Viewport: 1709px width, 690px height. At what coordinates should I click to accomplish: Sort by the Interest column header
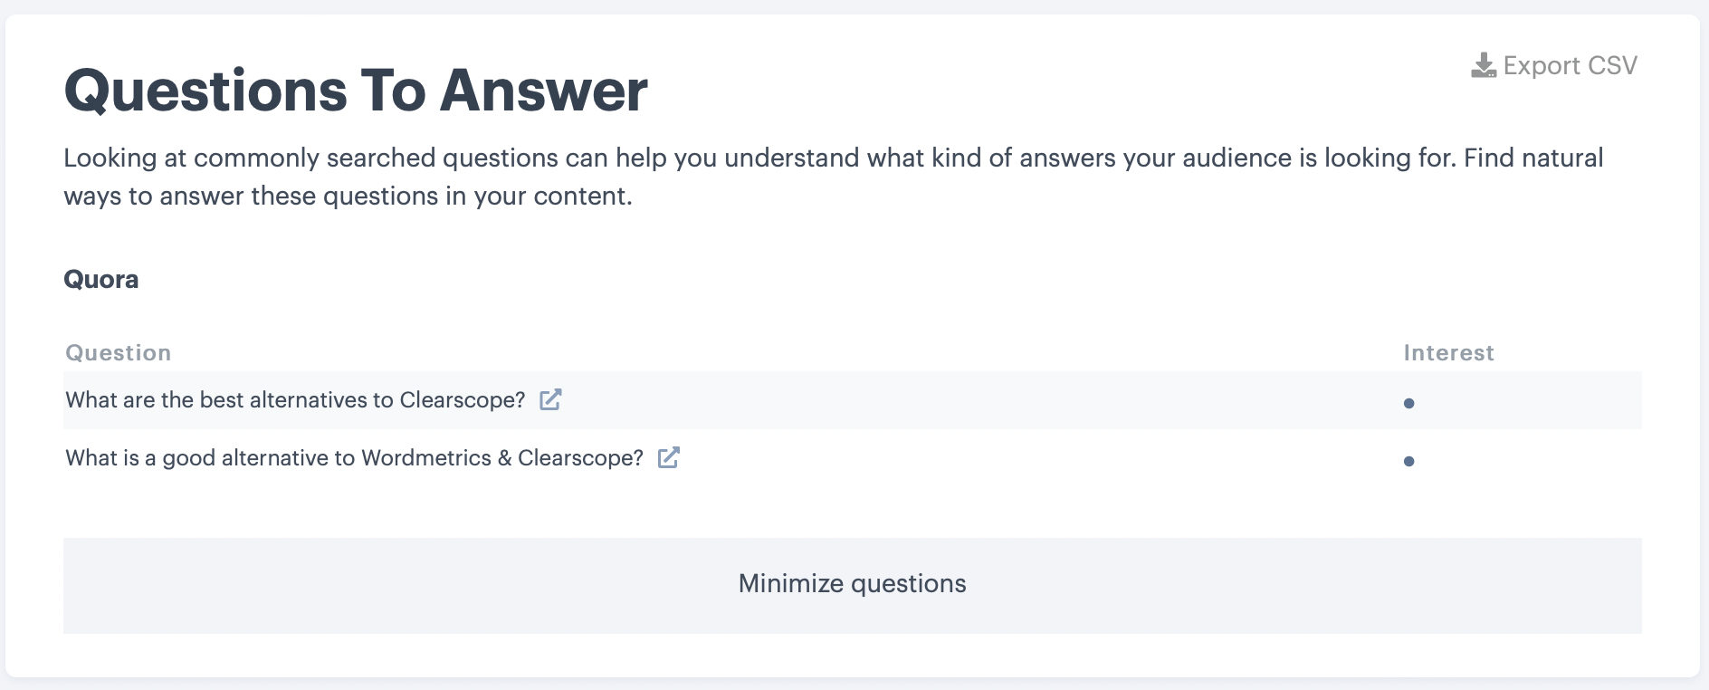[x=1448, y=352]
